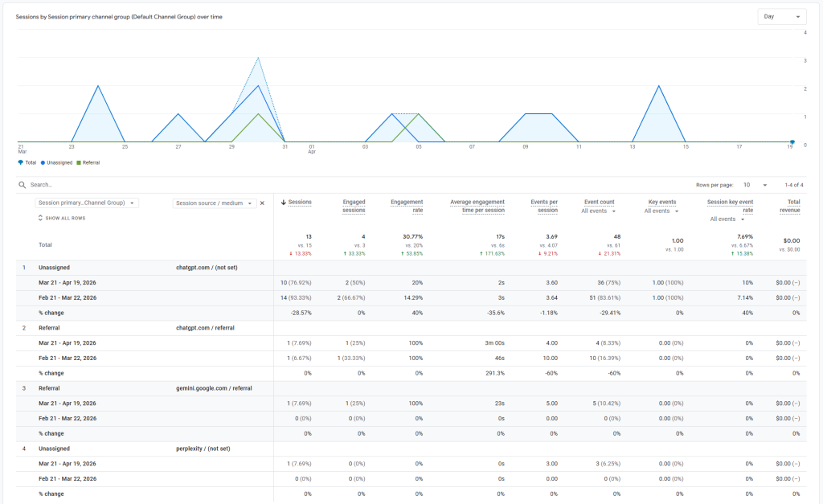Click the 1 (33.33%) engaged sessions cell
The image size is (823, 504).
(x=351, y=359)
